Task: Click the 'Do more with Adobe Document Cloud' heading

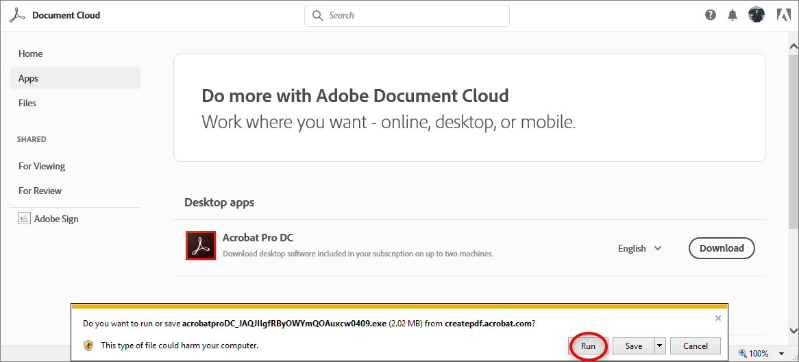Action: coord(355,96)
